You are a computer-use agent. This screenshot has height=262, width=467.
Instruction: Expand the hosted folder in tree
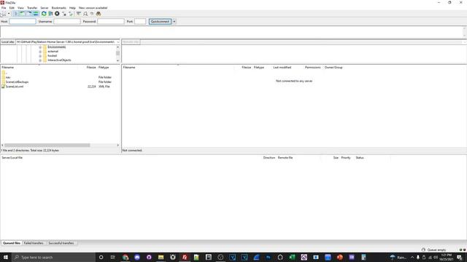(x=40, y=55)
